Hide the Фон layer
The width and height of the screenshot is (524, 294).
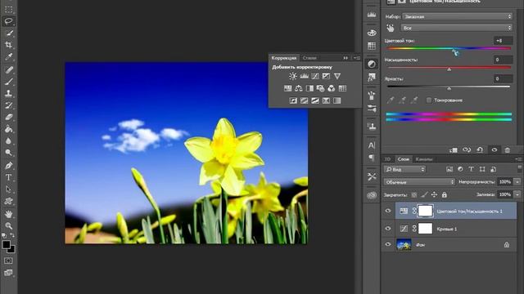tap(388, 245)
